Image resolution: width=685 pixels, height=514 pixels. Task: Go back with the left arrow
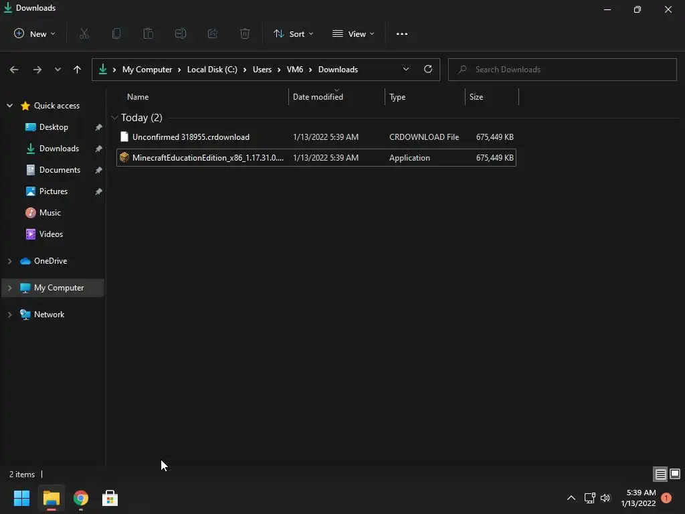tap(14, 70)
